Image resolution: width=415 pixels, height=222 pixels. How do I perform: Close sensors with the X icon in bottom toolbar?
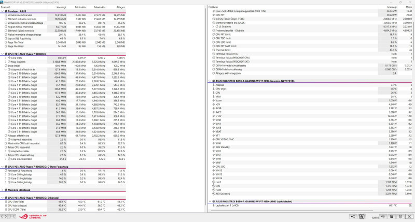pos(409,217)
